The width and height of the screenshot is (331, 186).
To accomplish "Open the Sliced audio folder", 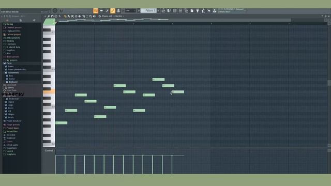I will coord(12,145).
